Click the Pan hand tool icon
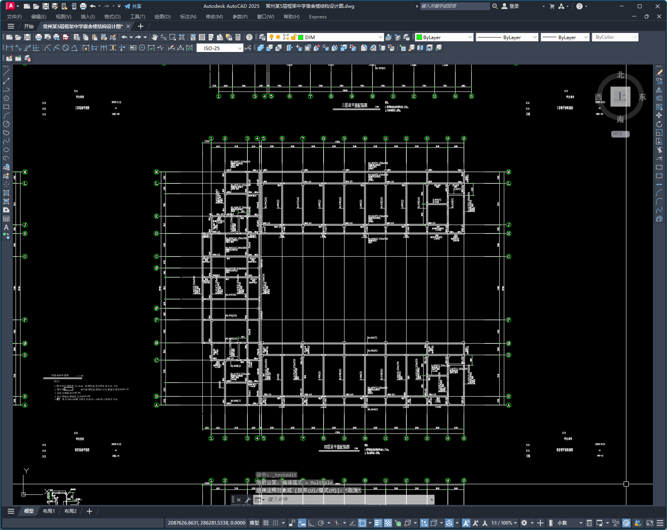 [155, 37]
